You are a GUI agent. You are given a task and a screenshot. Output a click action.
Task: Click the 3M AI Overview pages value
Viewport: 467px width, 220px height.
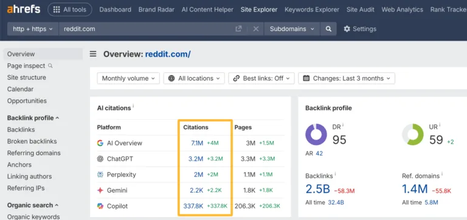[x=251, y=143]
